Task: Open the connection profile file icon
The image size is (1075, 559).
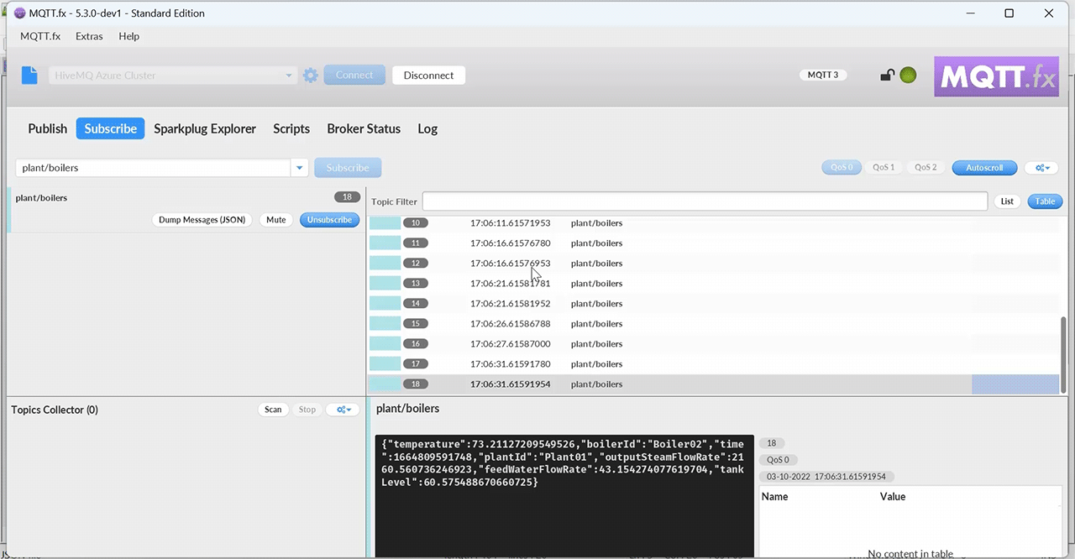Action: coord(29,75)
